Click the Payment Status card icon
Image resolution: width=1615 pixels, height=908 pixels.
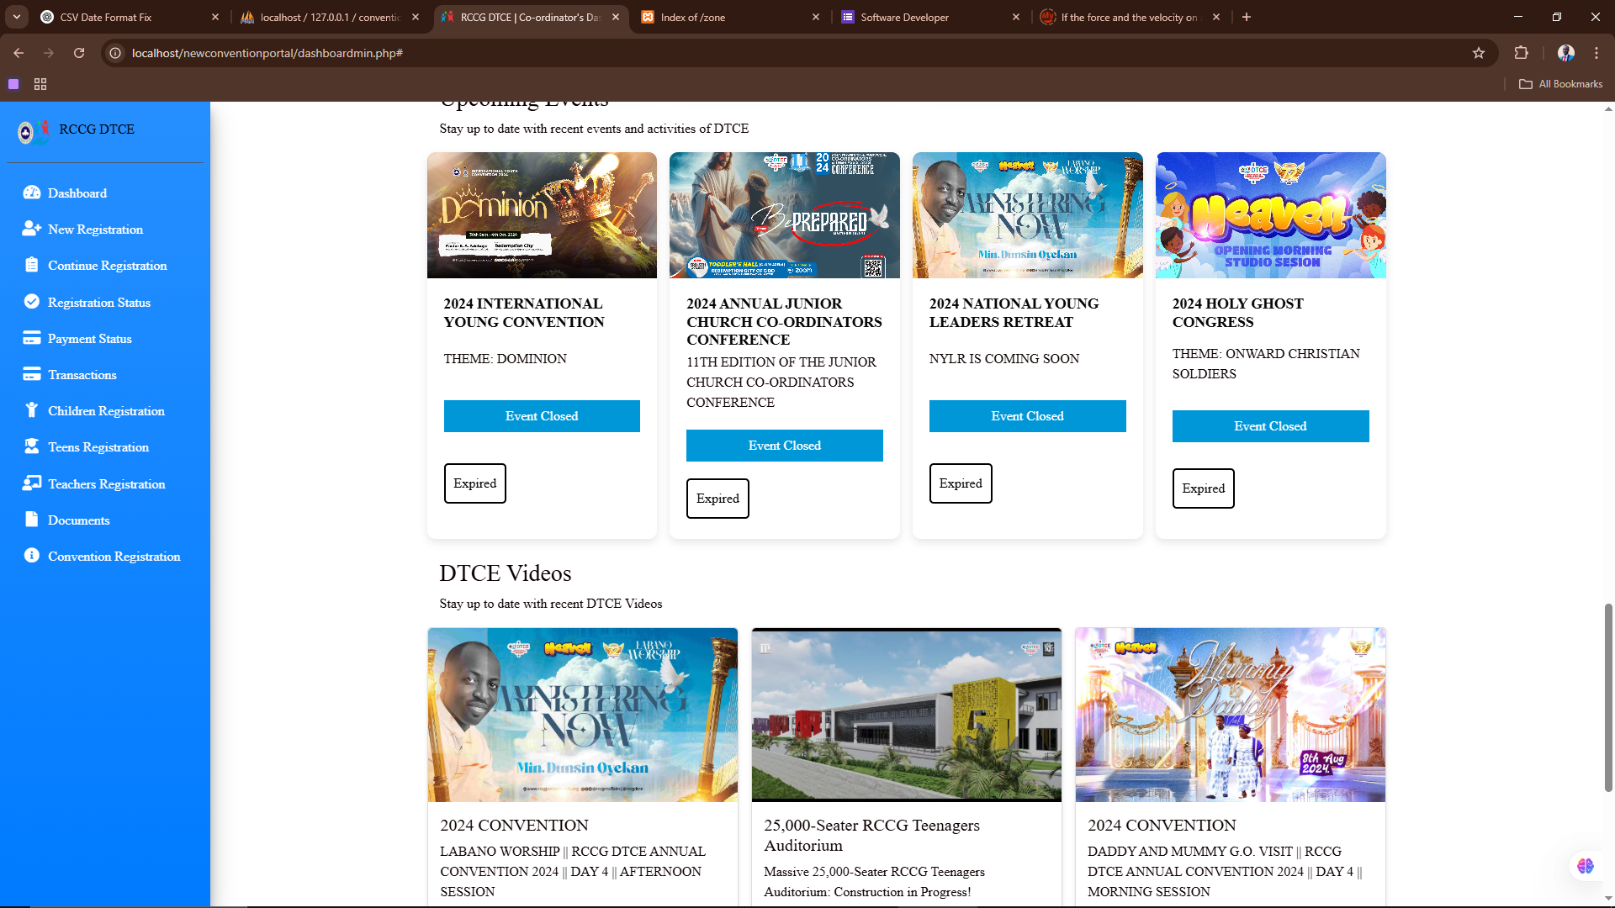(32, 338)
